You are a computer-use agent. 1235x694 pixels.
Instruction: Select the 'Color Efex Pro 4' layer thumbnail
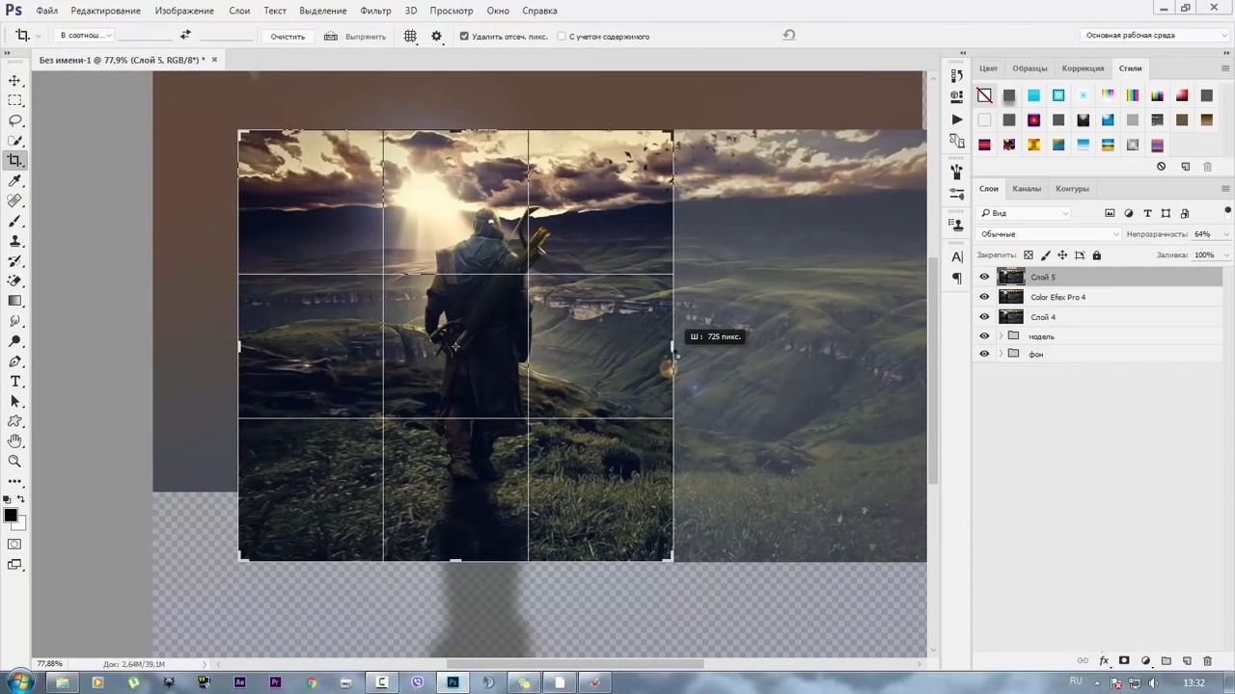(x=1010, y=297)
